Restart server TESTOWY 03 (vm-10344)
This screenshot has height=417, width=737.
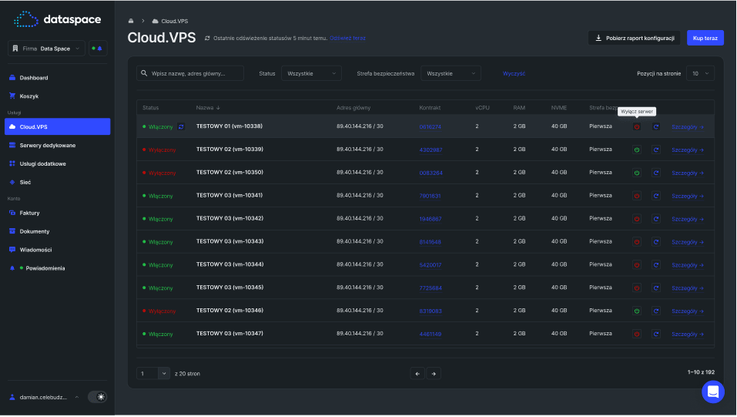(x=656, y=265)
